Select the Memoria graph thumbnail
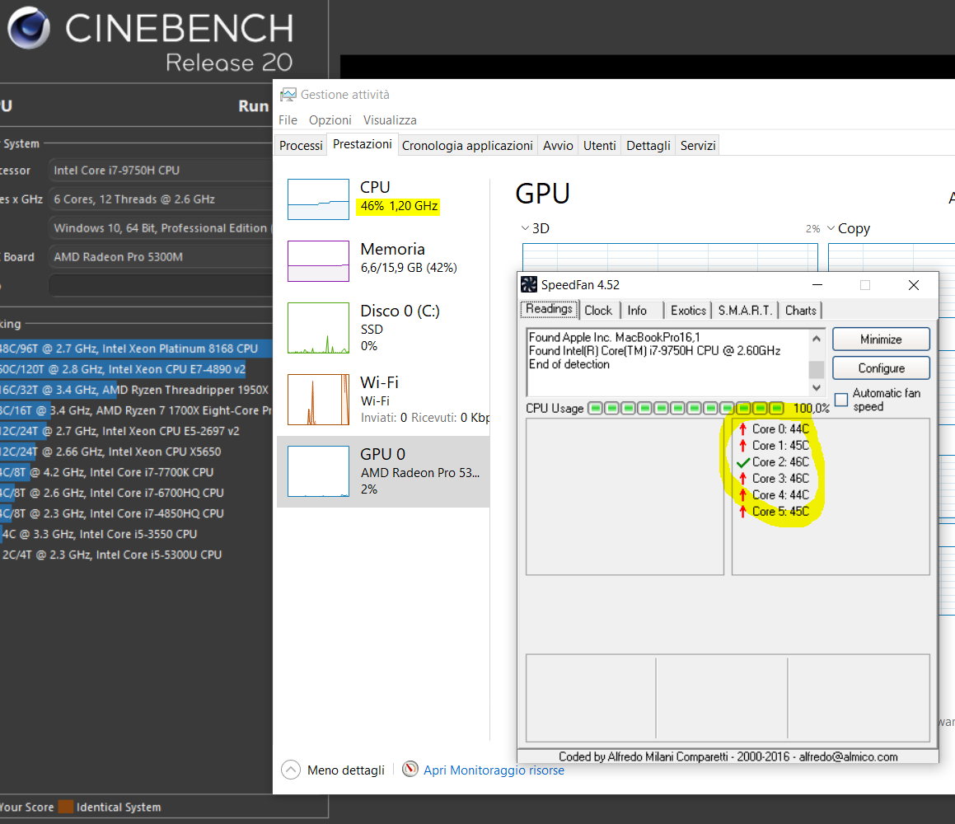 click(x=319, y=261)
